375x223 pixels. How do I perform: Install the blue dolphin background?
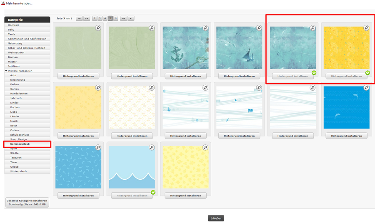point(346,136)
